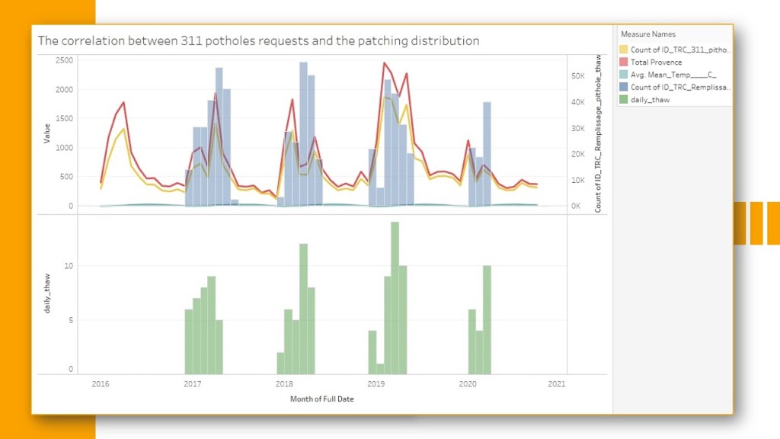Click the 2021 x-axis label

[557, 384]
